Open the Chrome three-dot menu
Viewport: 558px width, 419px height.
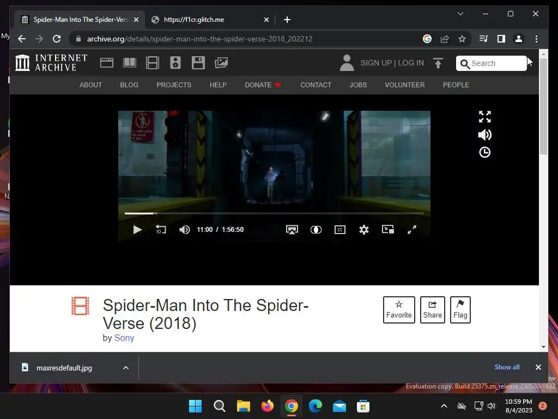(536, 39)
